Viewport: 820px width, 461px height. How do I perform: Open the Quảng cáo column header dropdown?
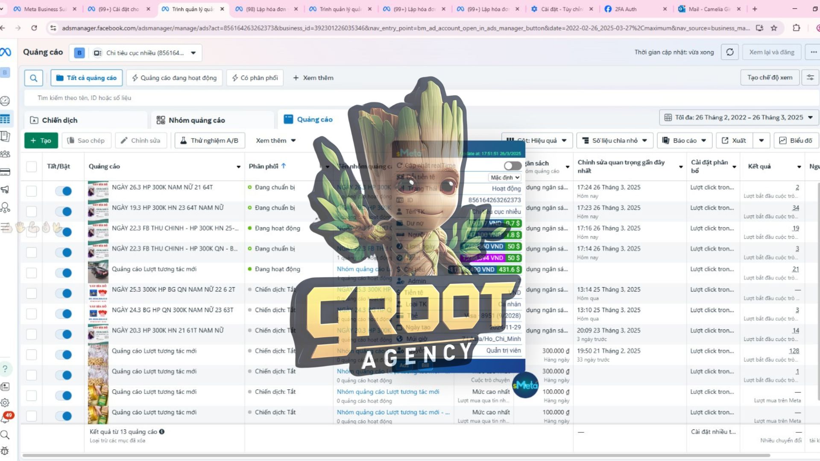pos(238,167)
